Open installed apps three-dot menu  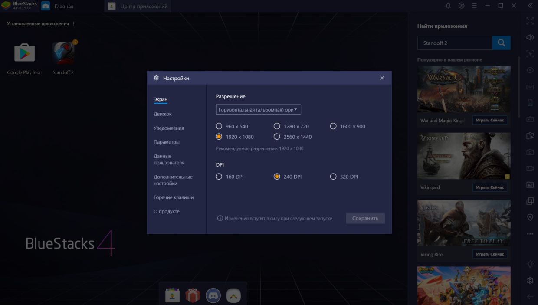point(74,24)
